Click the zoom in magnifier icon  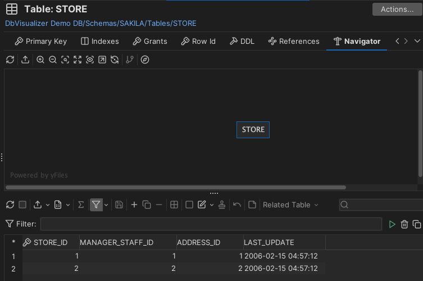click(40, 60)
